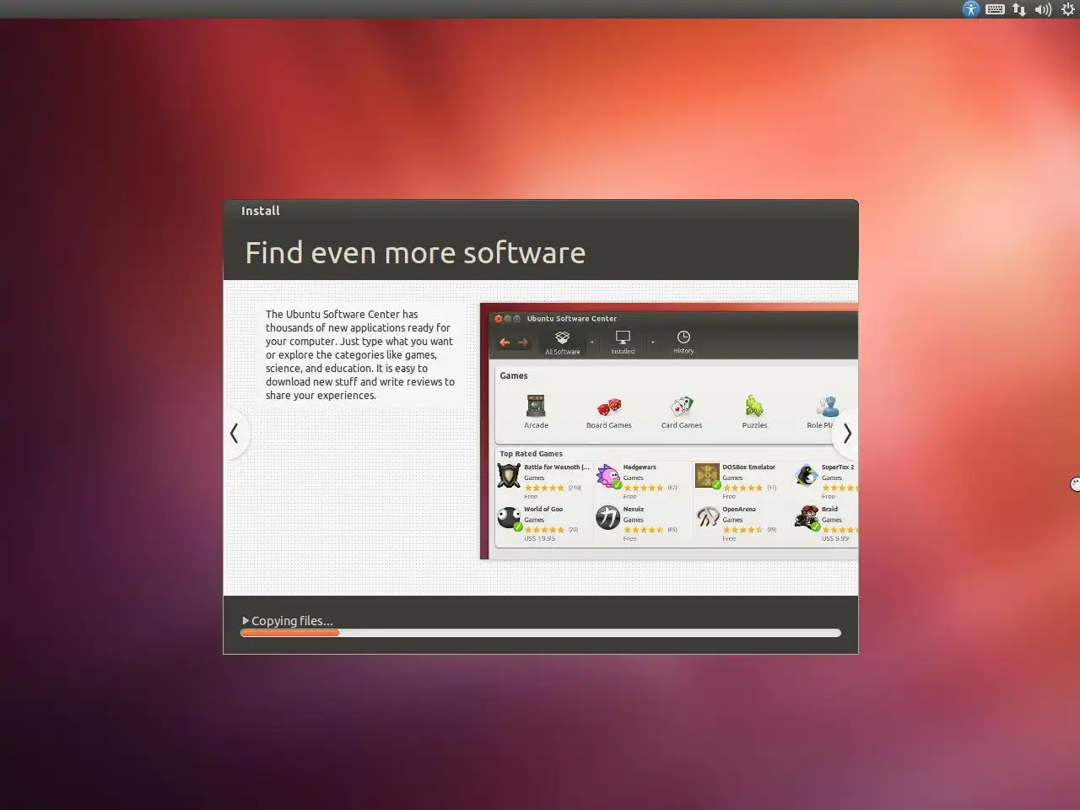Open the accessibility menu in top panel

coord(971,9)
